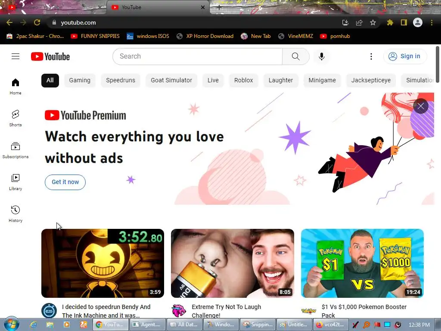Open the YouTube hamburger guide menu
The image size is (441, 331).
point(16,56)
